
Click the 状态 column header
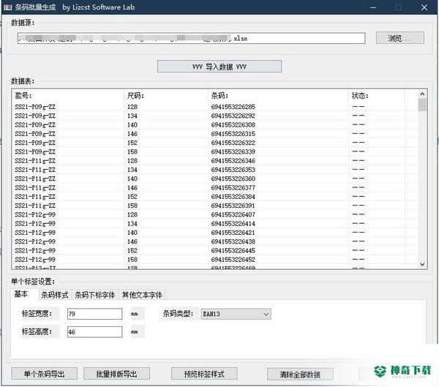(x=377, y=96)
